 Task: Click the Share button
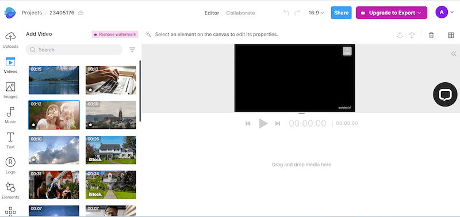point(341,13)
